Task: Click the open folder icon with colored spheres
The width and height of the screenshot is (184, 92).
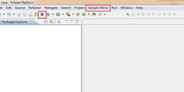Action: click(x=94, y=14)
